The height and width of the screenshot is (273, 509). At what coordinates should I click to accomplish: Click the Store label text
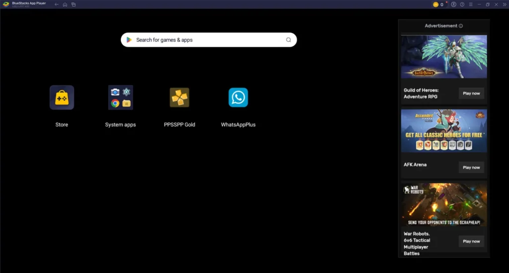pyautogui.click(x=62, y=125)
